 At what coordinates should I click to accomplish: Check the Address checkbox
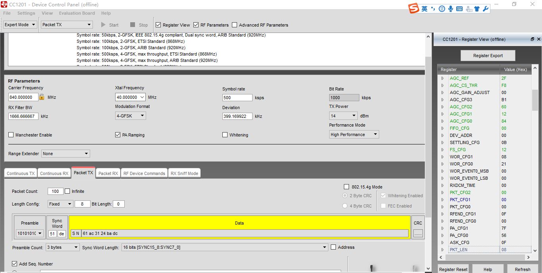click(334, 247)
